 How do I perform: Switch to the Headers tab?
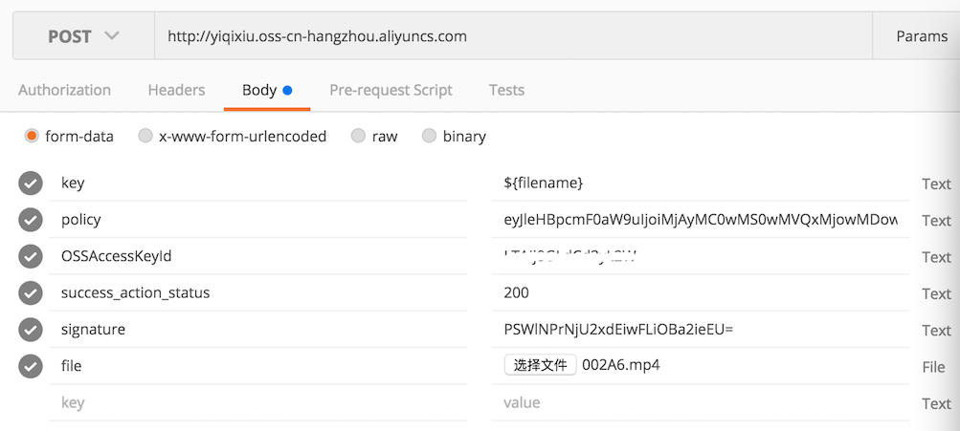click(176, 90)
